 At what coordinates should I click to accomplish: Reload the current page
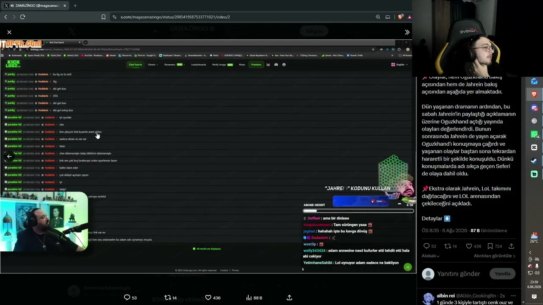point(22,17)
